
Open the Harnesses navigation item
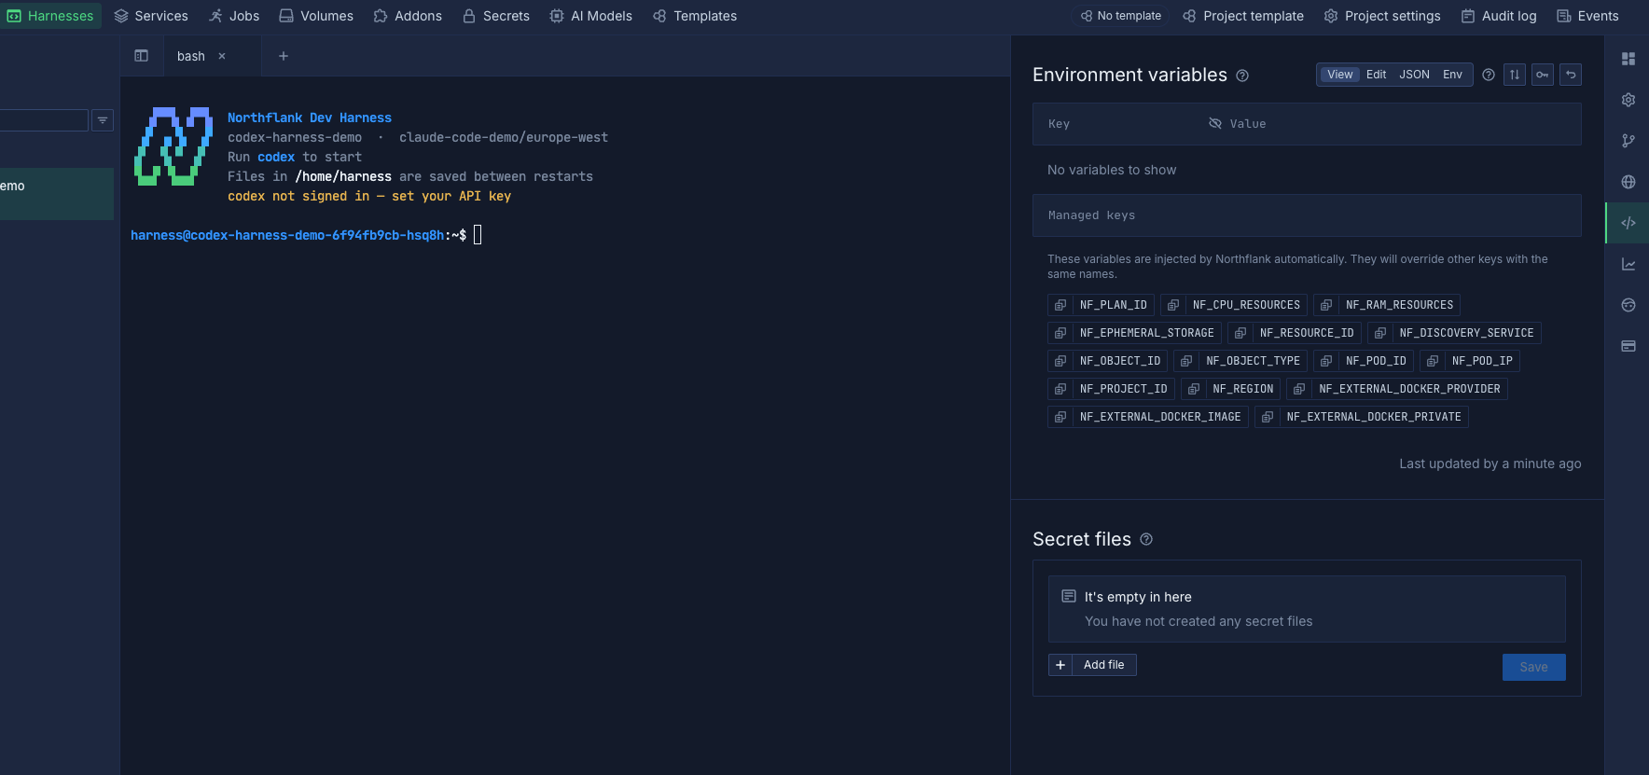50,16
